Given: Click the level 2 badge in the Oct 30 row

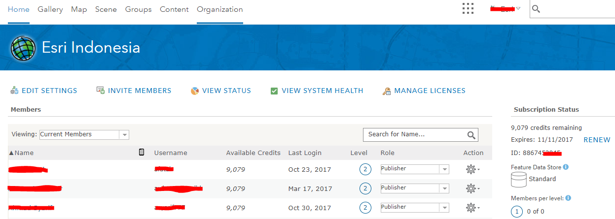Looking at the screenshot, I should [x=365, y=208].
